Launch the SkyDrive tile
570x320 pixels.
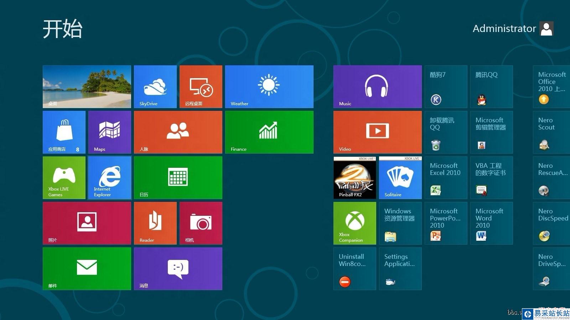[155, 87]
